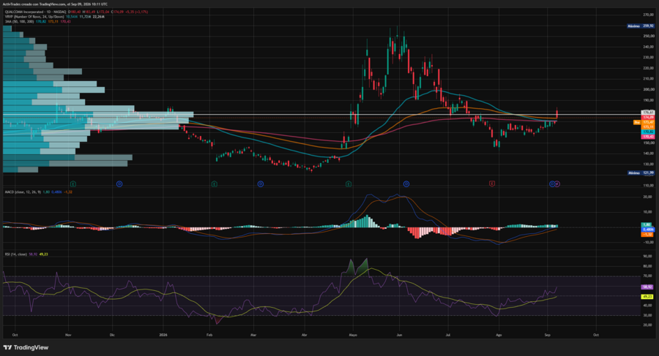Open the blue dividend marker in June
This screenshot has height=356, width=659.
(x=406, y=184)
